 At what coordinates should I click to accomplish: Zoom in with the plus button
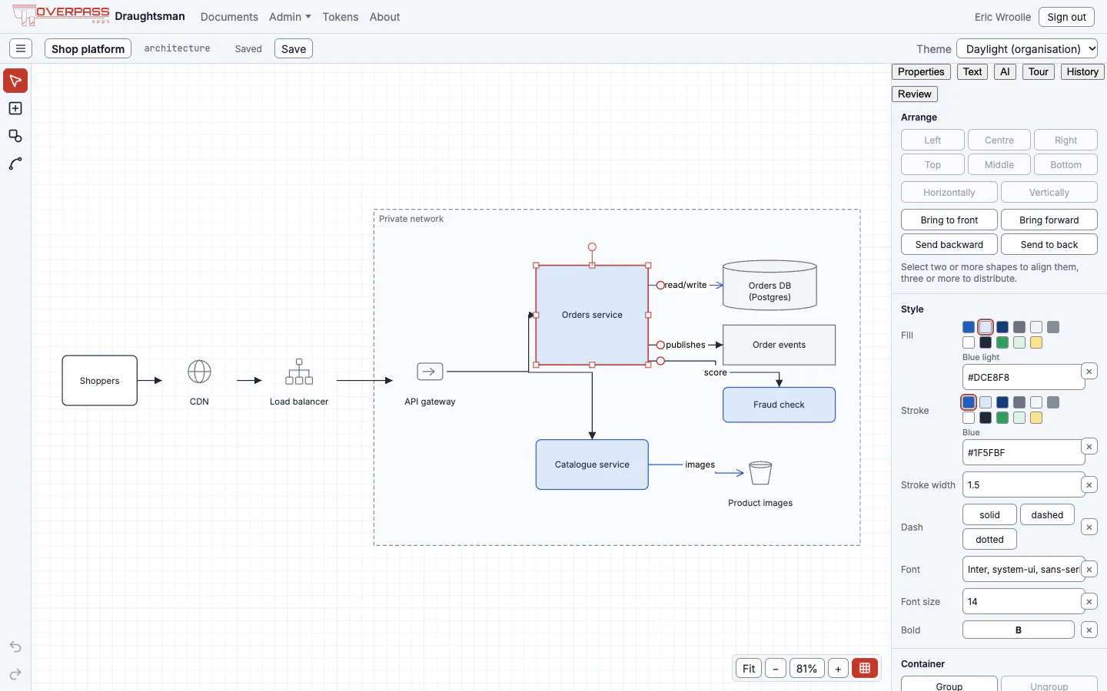838,668
